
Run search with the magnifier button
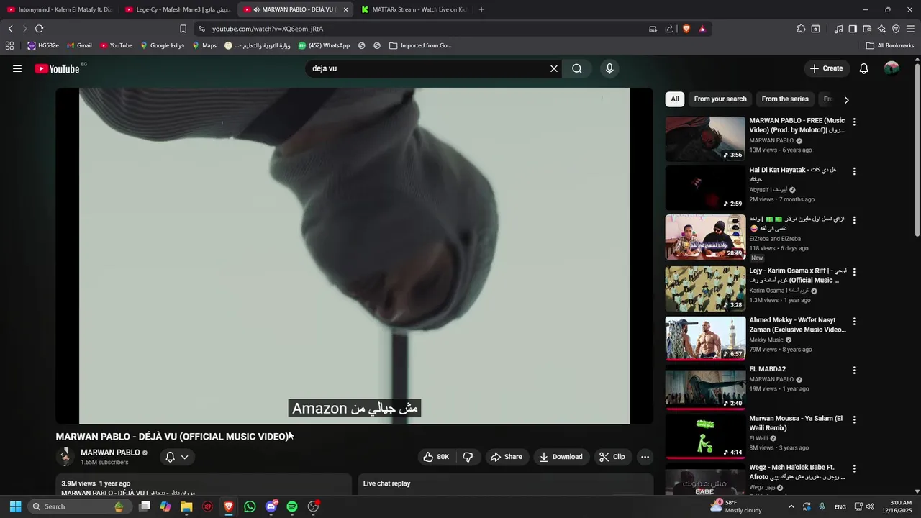click(x=577, y=68)
